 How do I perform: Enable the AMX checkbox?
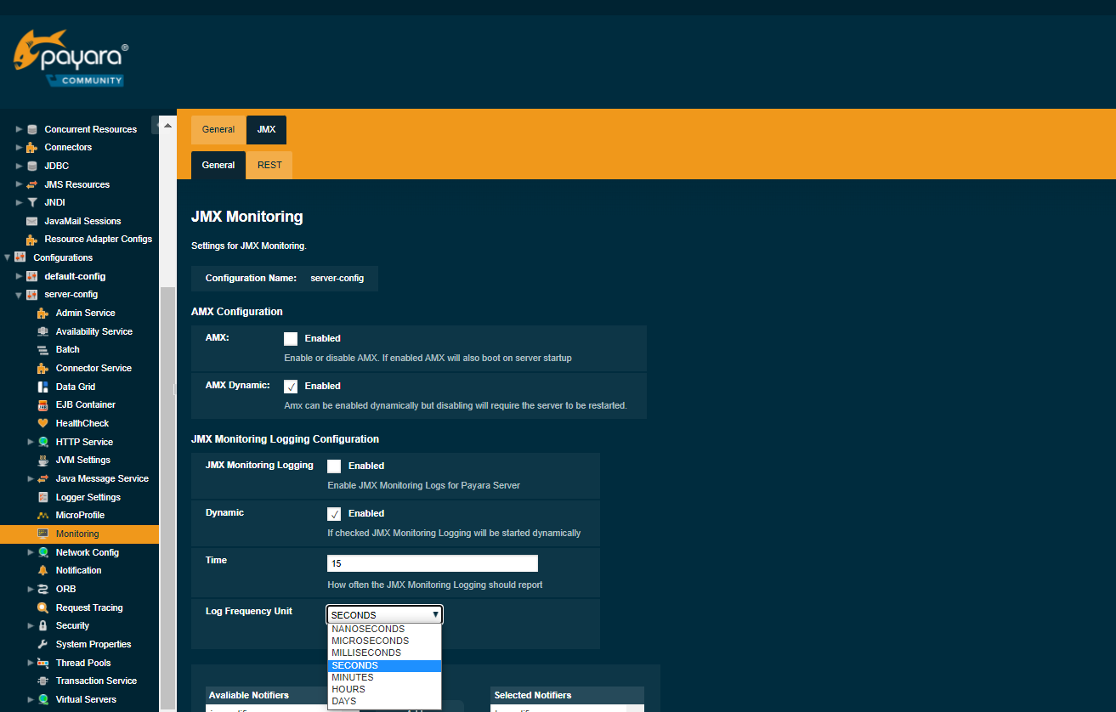coord(291,338)
